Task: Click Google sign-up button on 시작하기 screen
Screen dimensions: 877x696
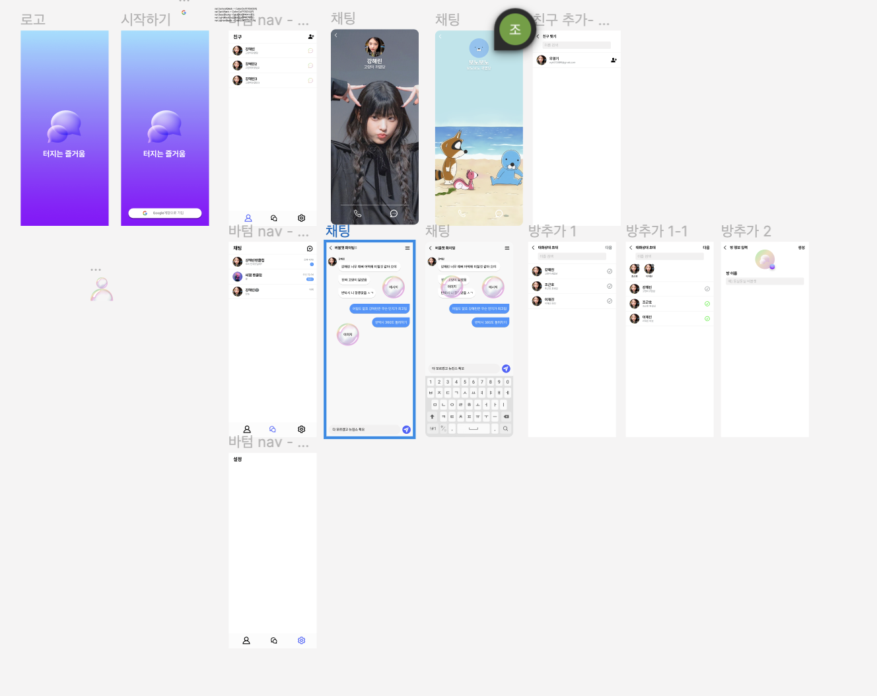Action: [x=164, y=213]
